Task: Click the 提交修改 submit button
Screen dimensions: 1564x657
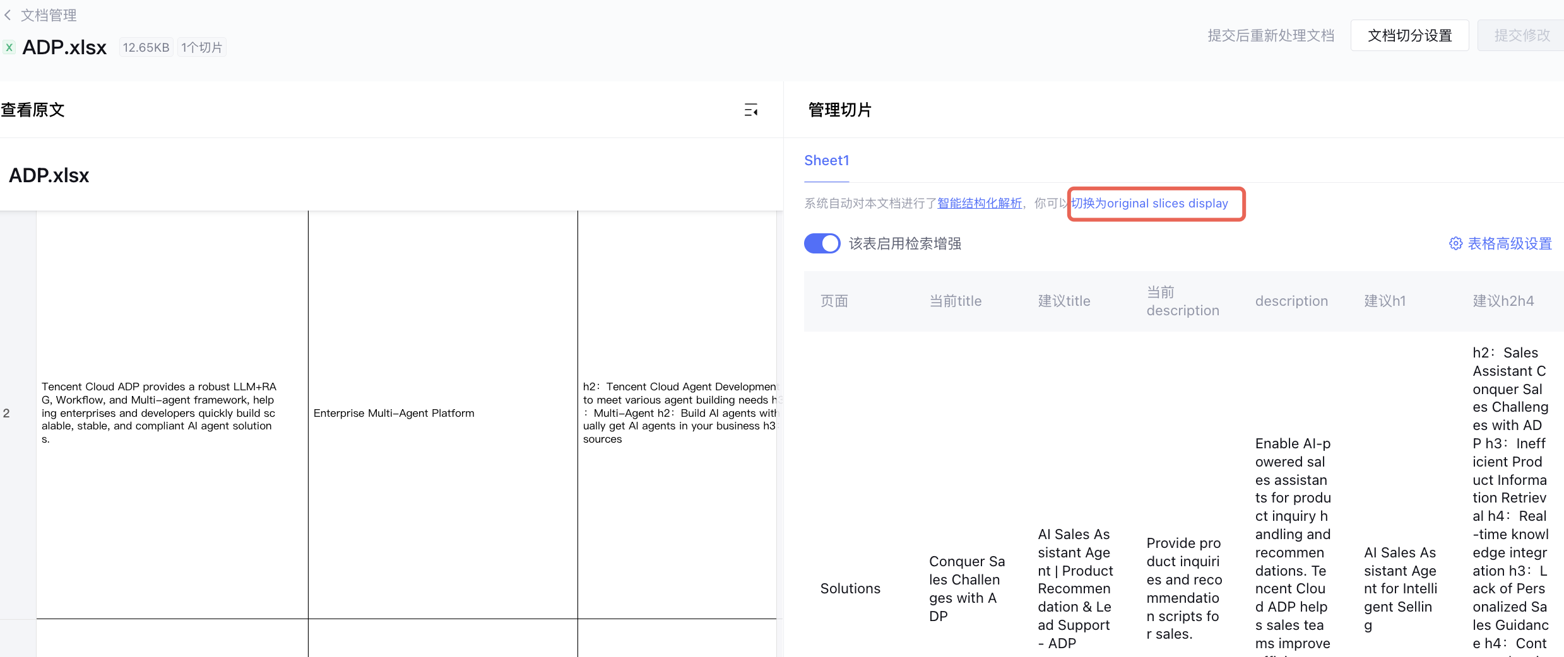Action: [x=1522, y=35]
